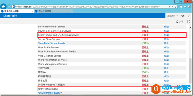The height and width of the screenshot is (96, 193).
Task: Open the SharePoint Server Search link
Action: point(51,43)
